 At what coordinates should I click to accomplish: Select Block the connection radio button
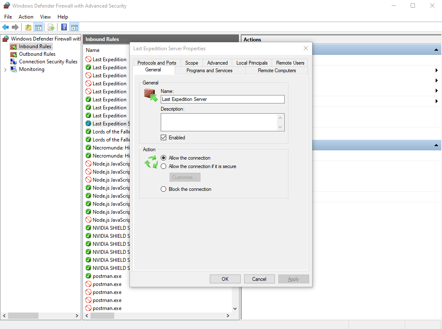(164, 189)
